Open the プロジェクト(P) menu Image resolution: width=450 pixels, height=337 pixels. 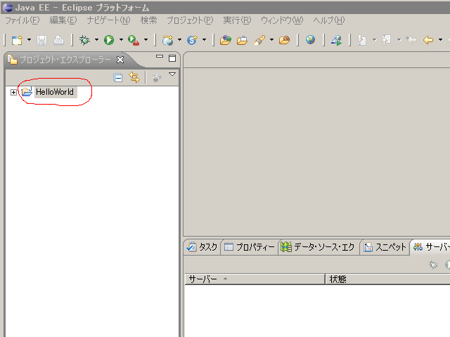[190, 20]
